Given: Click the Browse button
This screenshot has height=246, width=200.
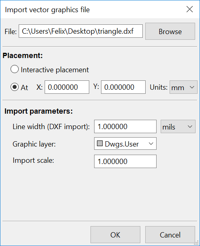Looking at the screenshot, I should click(170, 31).
